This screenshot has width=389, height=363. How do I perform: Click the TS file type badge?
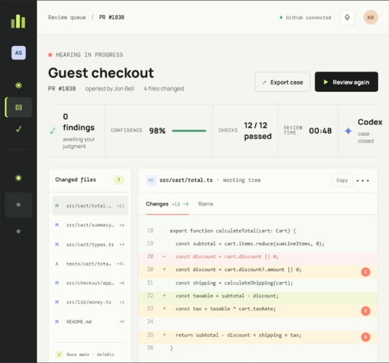pyautogui.click(x=151, y=181)
